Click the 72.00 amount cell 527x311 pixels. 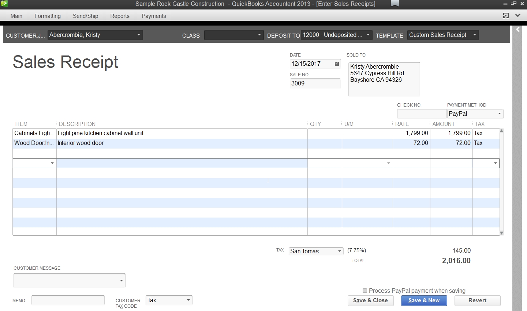(451, 143)
